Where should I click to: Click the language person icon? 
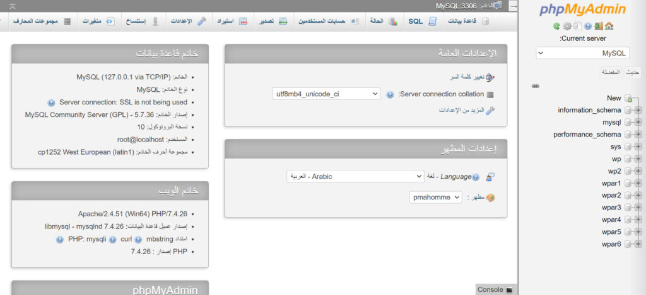[490, 177]
